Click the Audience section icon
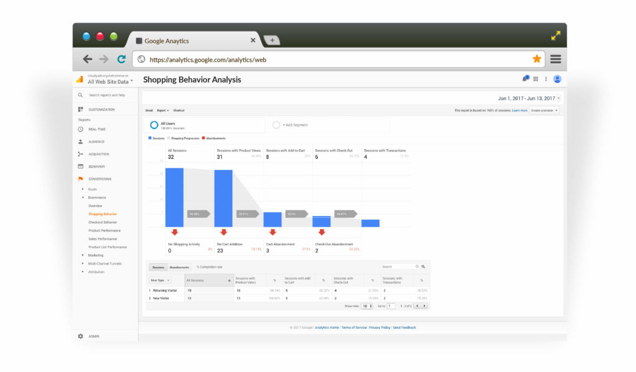The height and width of the screenshot is (372, 636). [81, 141]
